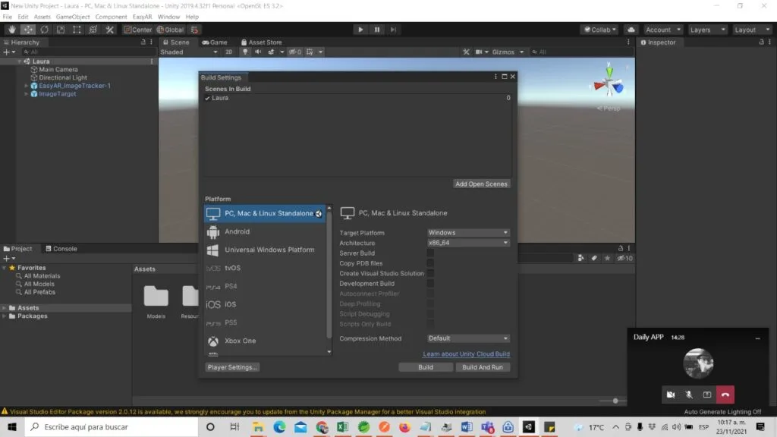Open the Gizmos dropdown
Image resolution: width=777 pixels, height=437 pixels.
click(x=508, y=52)
